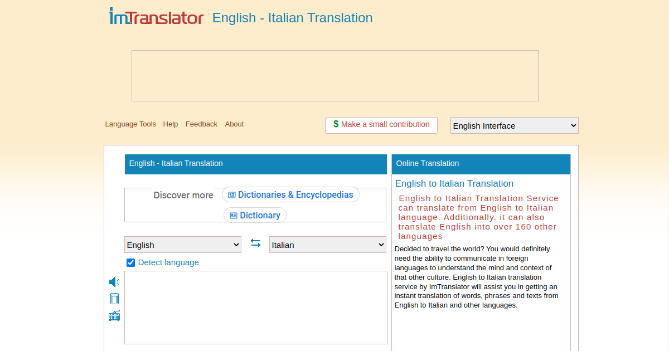Open the English Interface selector
The image size is (669, 351).
pos(515,125)
